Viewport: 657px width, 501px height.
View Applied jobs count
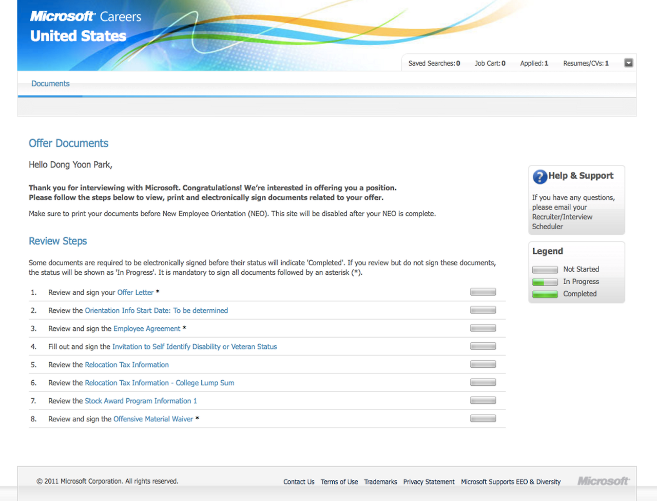click(x=534, y=64)
